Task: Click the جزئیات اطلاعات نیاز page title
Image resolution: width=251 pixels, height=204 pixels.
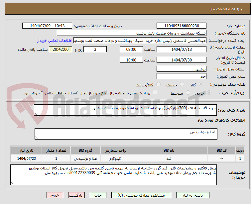Action: click(226, 9)
